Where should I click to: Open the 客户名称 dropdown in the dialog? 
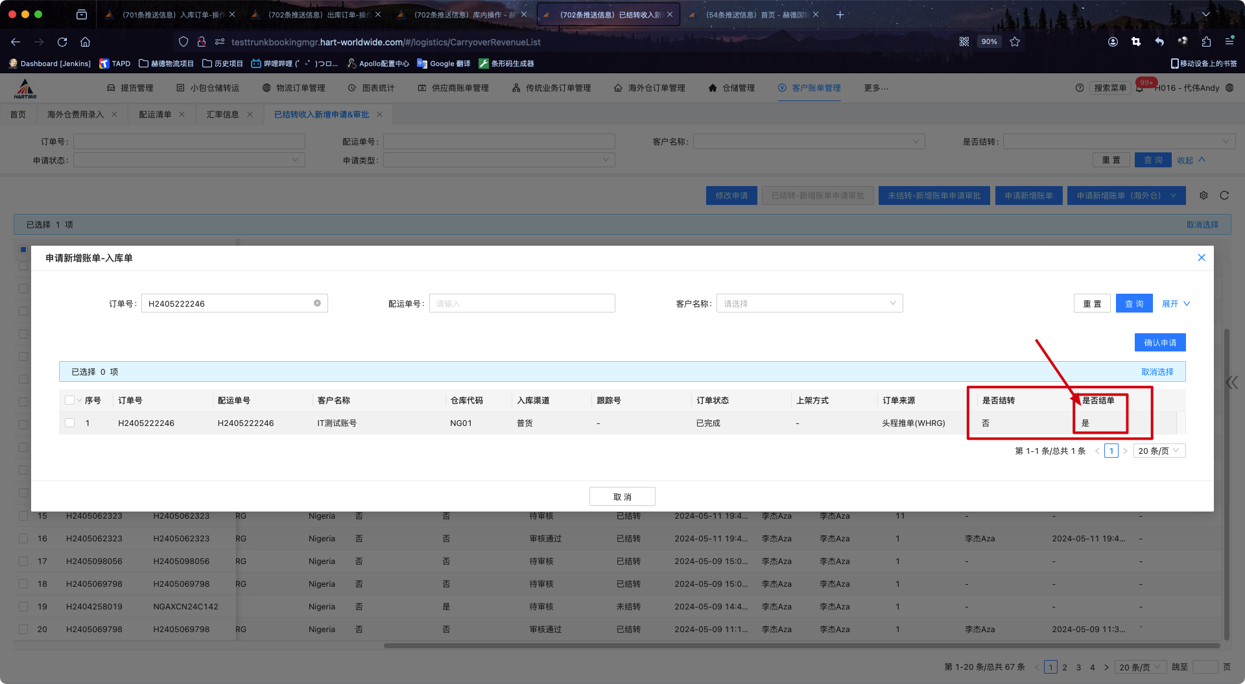(809, 303)
